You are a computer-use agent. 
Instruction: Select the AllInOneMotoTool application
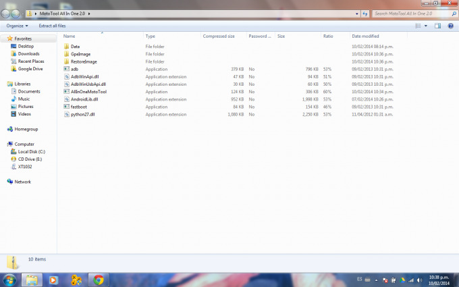(x=88, y=91)
